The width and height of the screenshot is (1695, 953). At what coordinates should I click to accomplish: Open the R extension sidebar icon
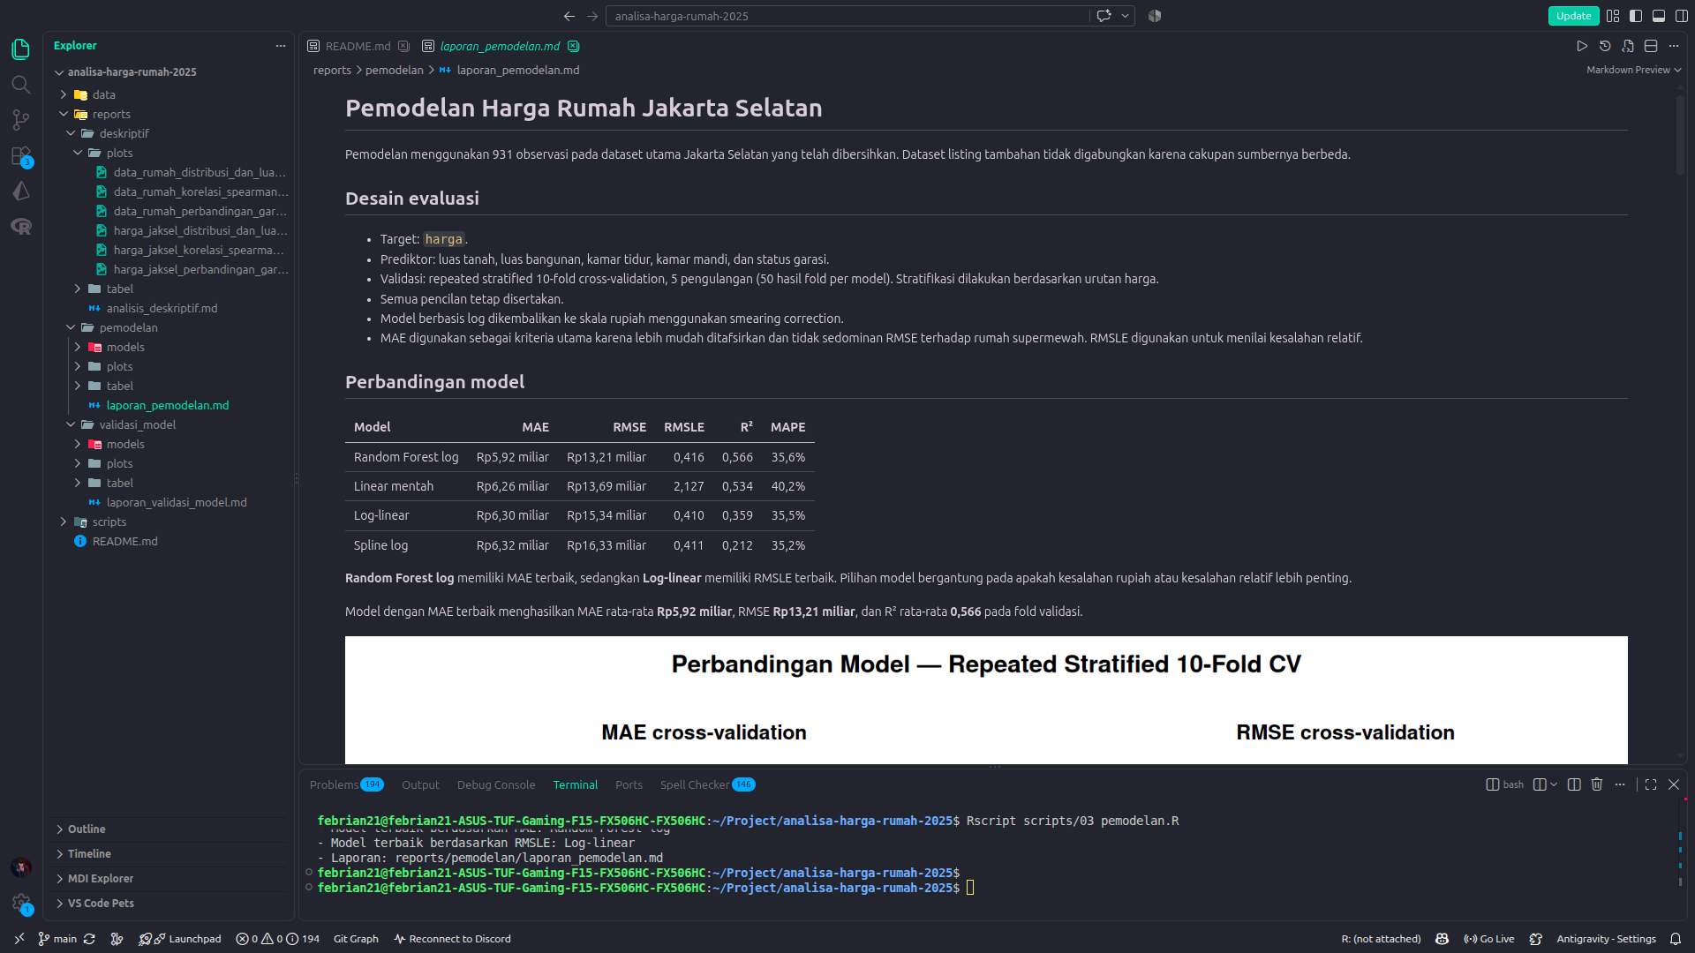21,227
